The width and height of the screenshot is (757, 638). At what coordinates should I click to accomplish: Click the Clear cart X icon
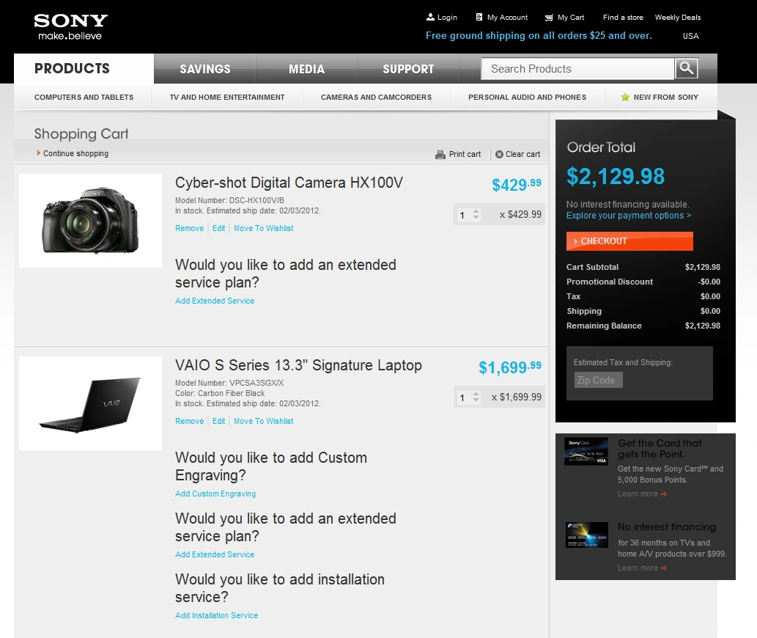[x=499, y=155]
